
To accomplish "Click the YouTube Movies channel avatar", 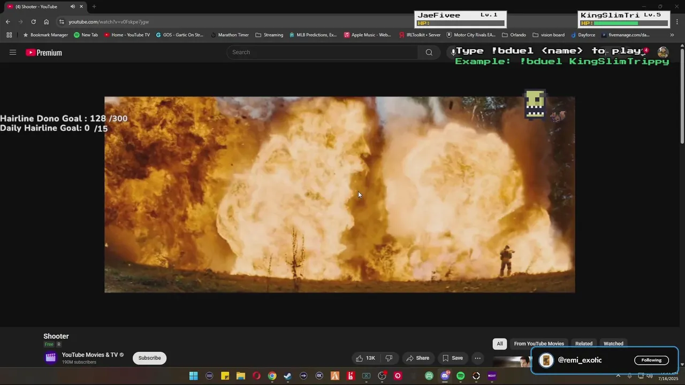I will coord(51,358).
